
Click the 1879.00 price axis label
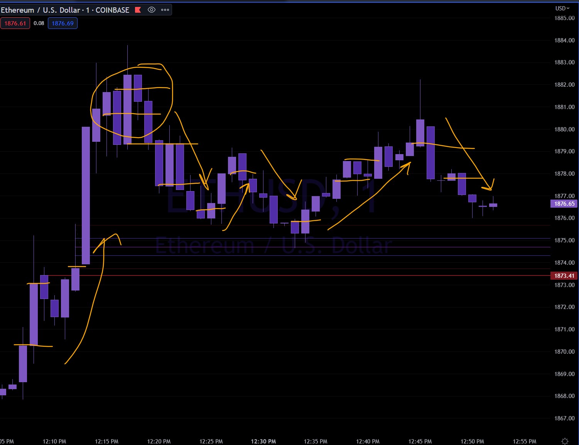coord(564,151)
